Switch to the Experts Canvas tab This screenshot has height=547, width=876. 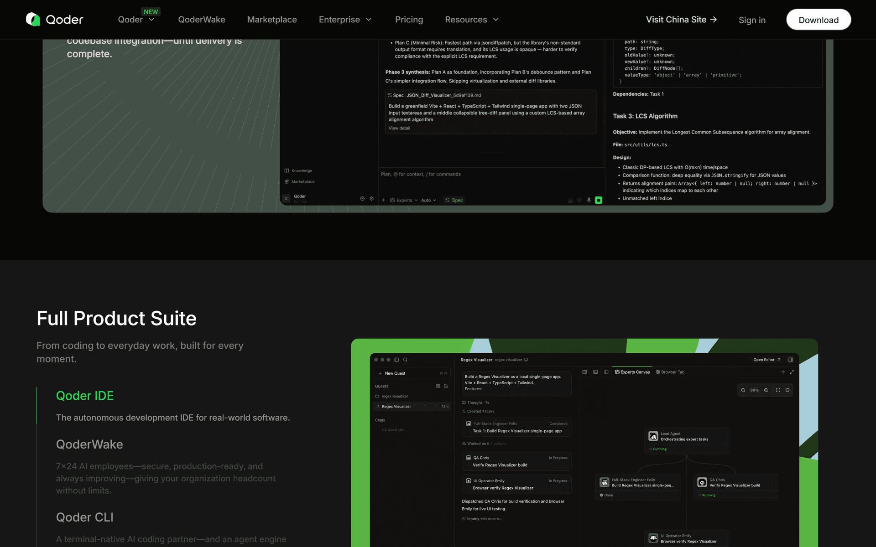pyautogui.click(x=632, y=372)
